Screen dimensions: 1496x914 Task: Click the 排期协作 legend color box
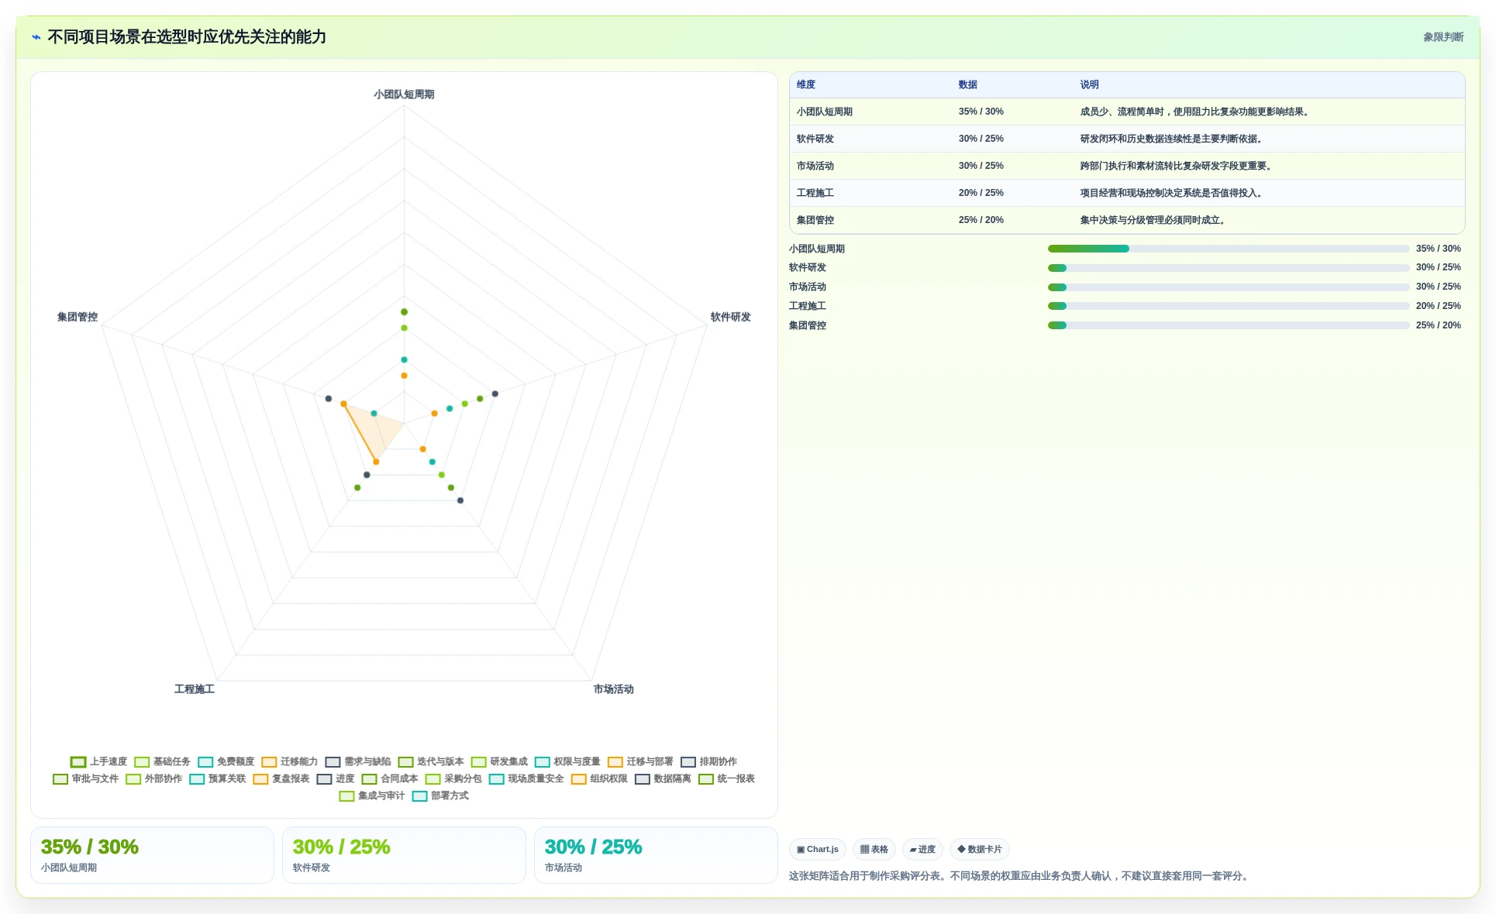point(688,762)
